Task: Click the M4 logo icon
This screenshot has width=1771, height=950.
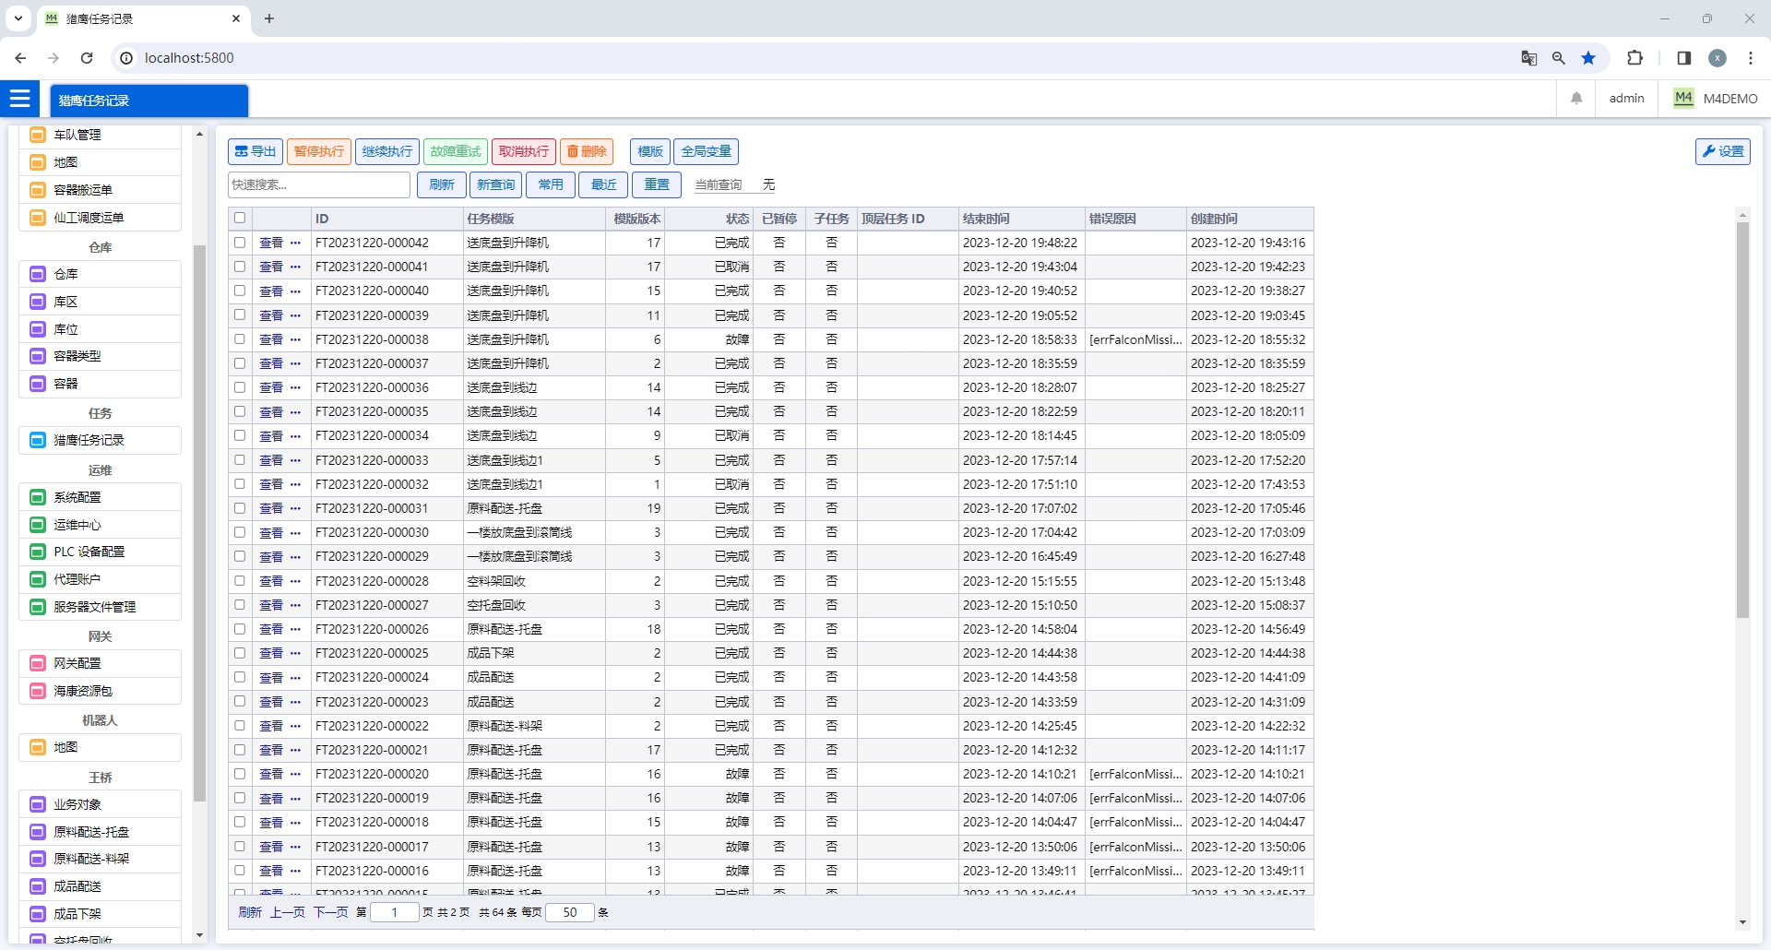Action: (x=1683, y=98)
